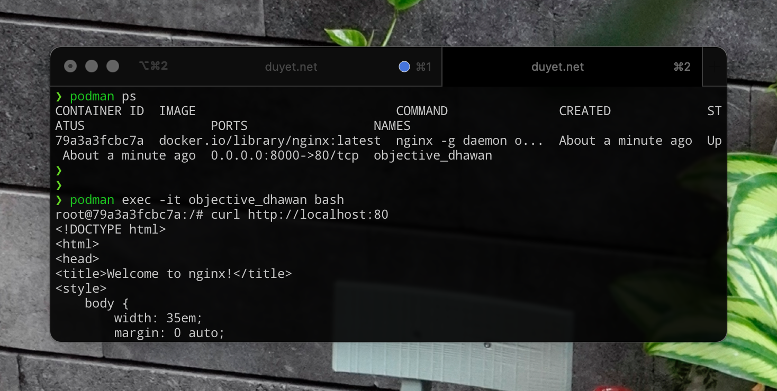Click the 0.0.0.0:8000->80/tcp port mapping
The image size is (777, 391).
click(284, 155)
